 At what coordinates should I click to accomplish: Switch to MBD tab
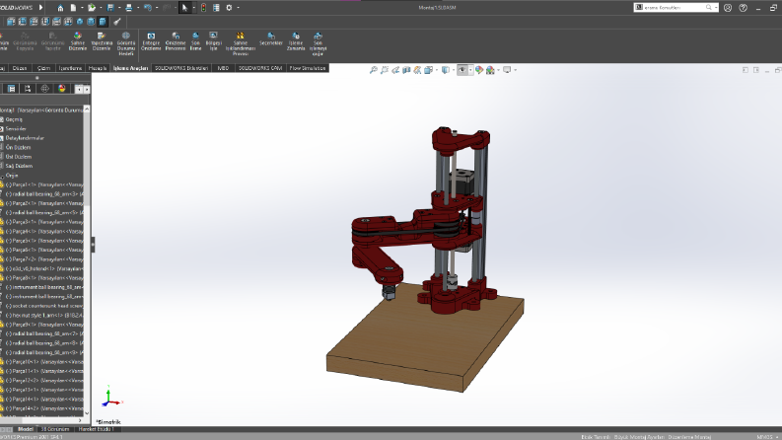pos(223,68)
